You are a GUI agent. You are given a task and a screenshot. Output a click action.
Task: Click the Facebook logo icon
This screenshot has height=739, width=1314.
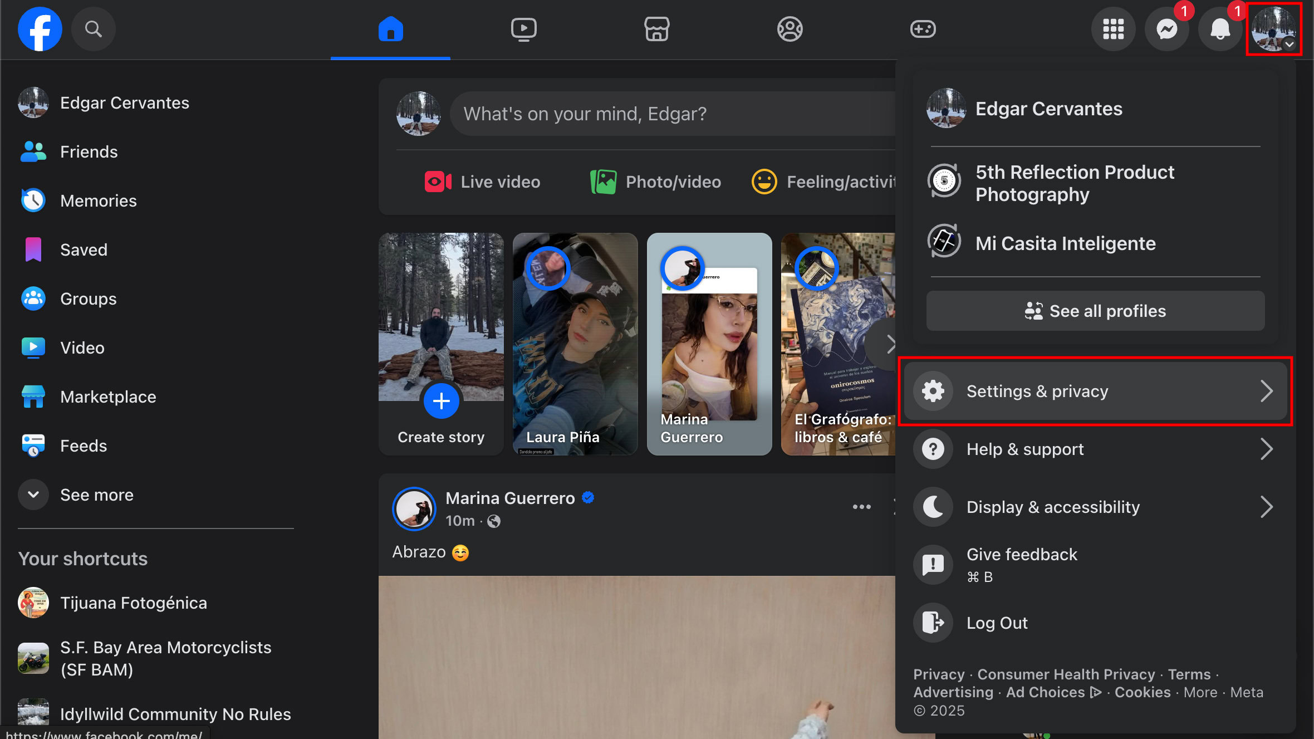coord(40,29)
